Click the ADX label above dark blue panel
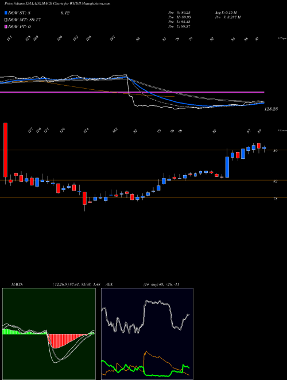This screenshot has width=287, height=380. (110, 284)
